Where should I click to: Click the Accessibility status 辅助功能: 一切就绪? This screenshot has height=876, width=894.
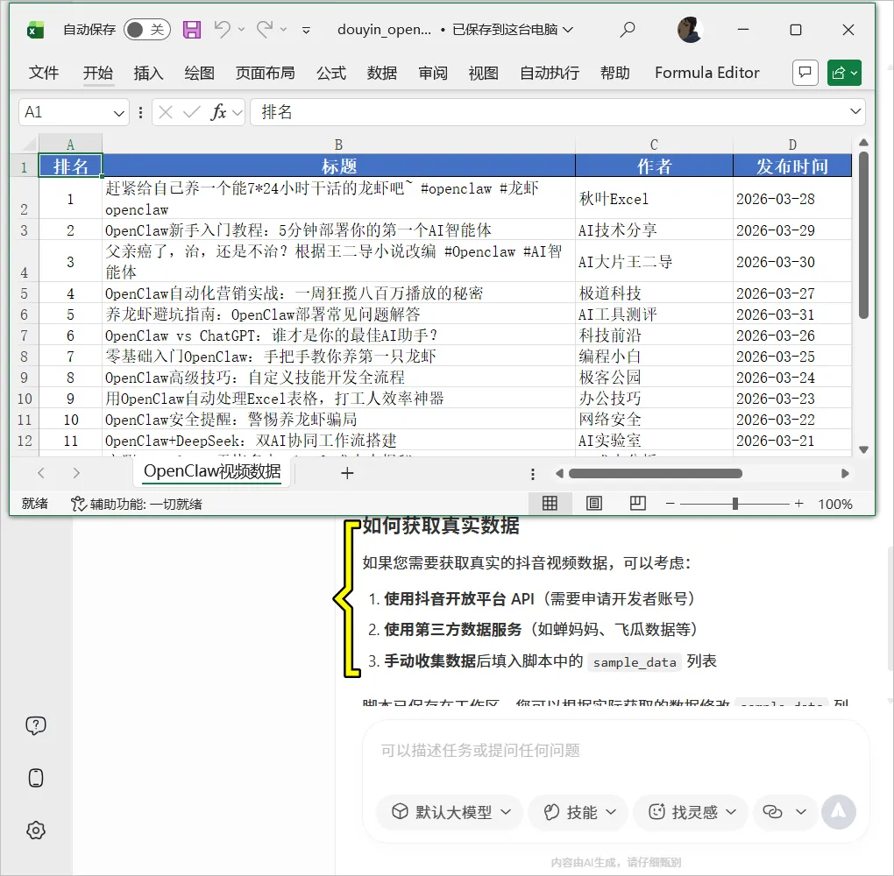coord(137,504)
